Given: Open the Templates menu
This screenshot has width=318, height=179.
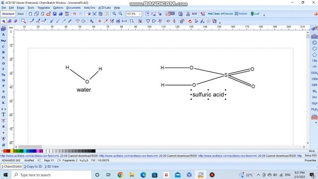Looking at the screenshot, I should [44, 8].
